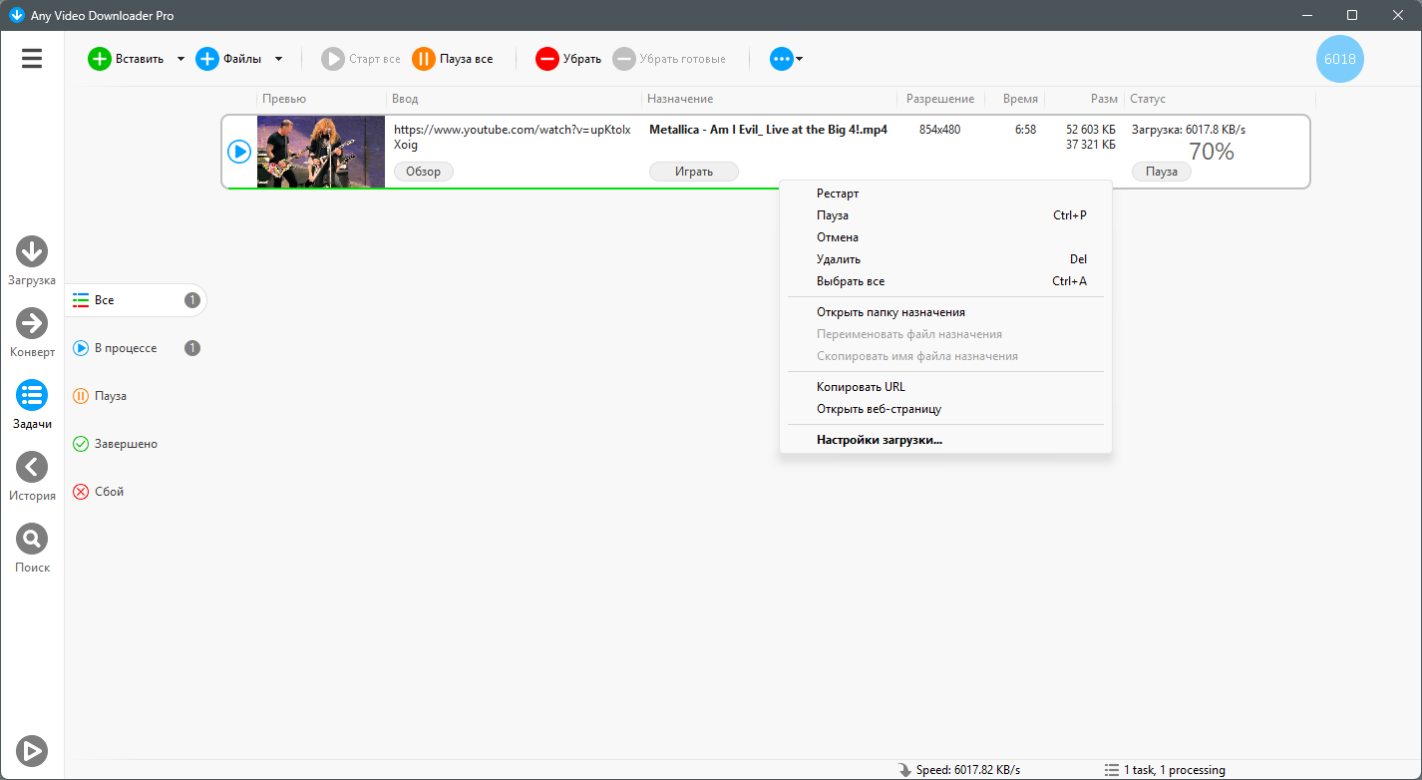Click the 70% progress text
1422x780 pixels.
point(1211,152)
